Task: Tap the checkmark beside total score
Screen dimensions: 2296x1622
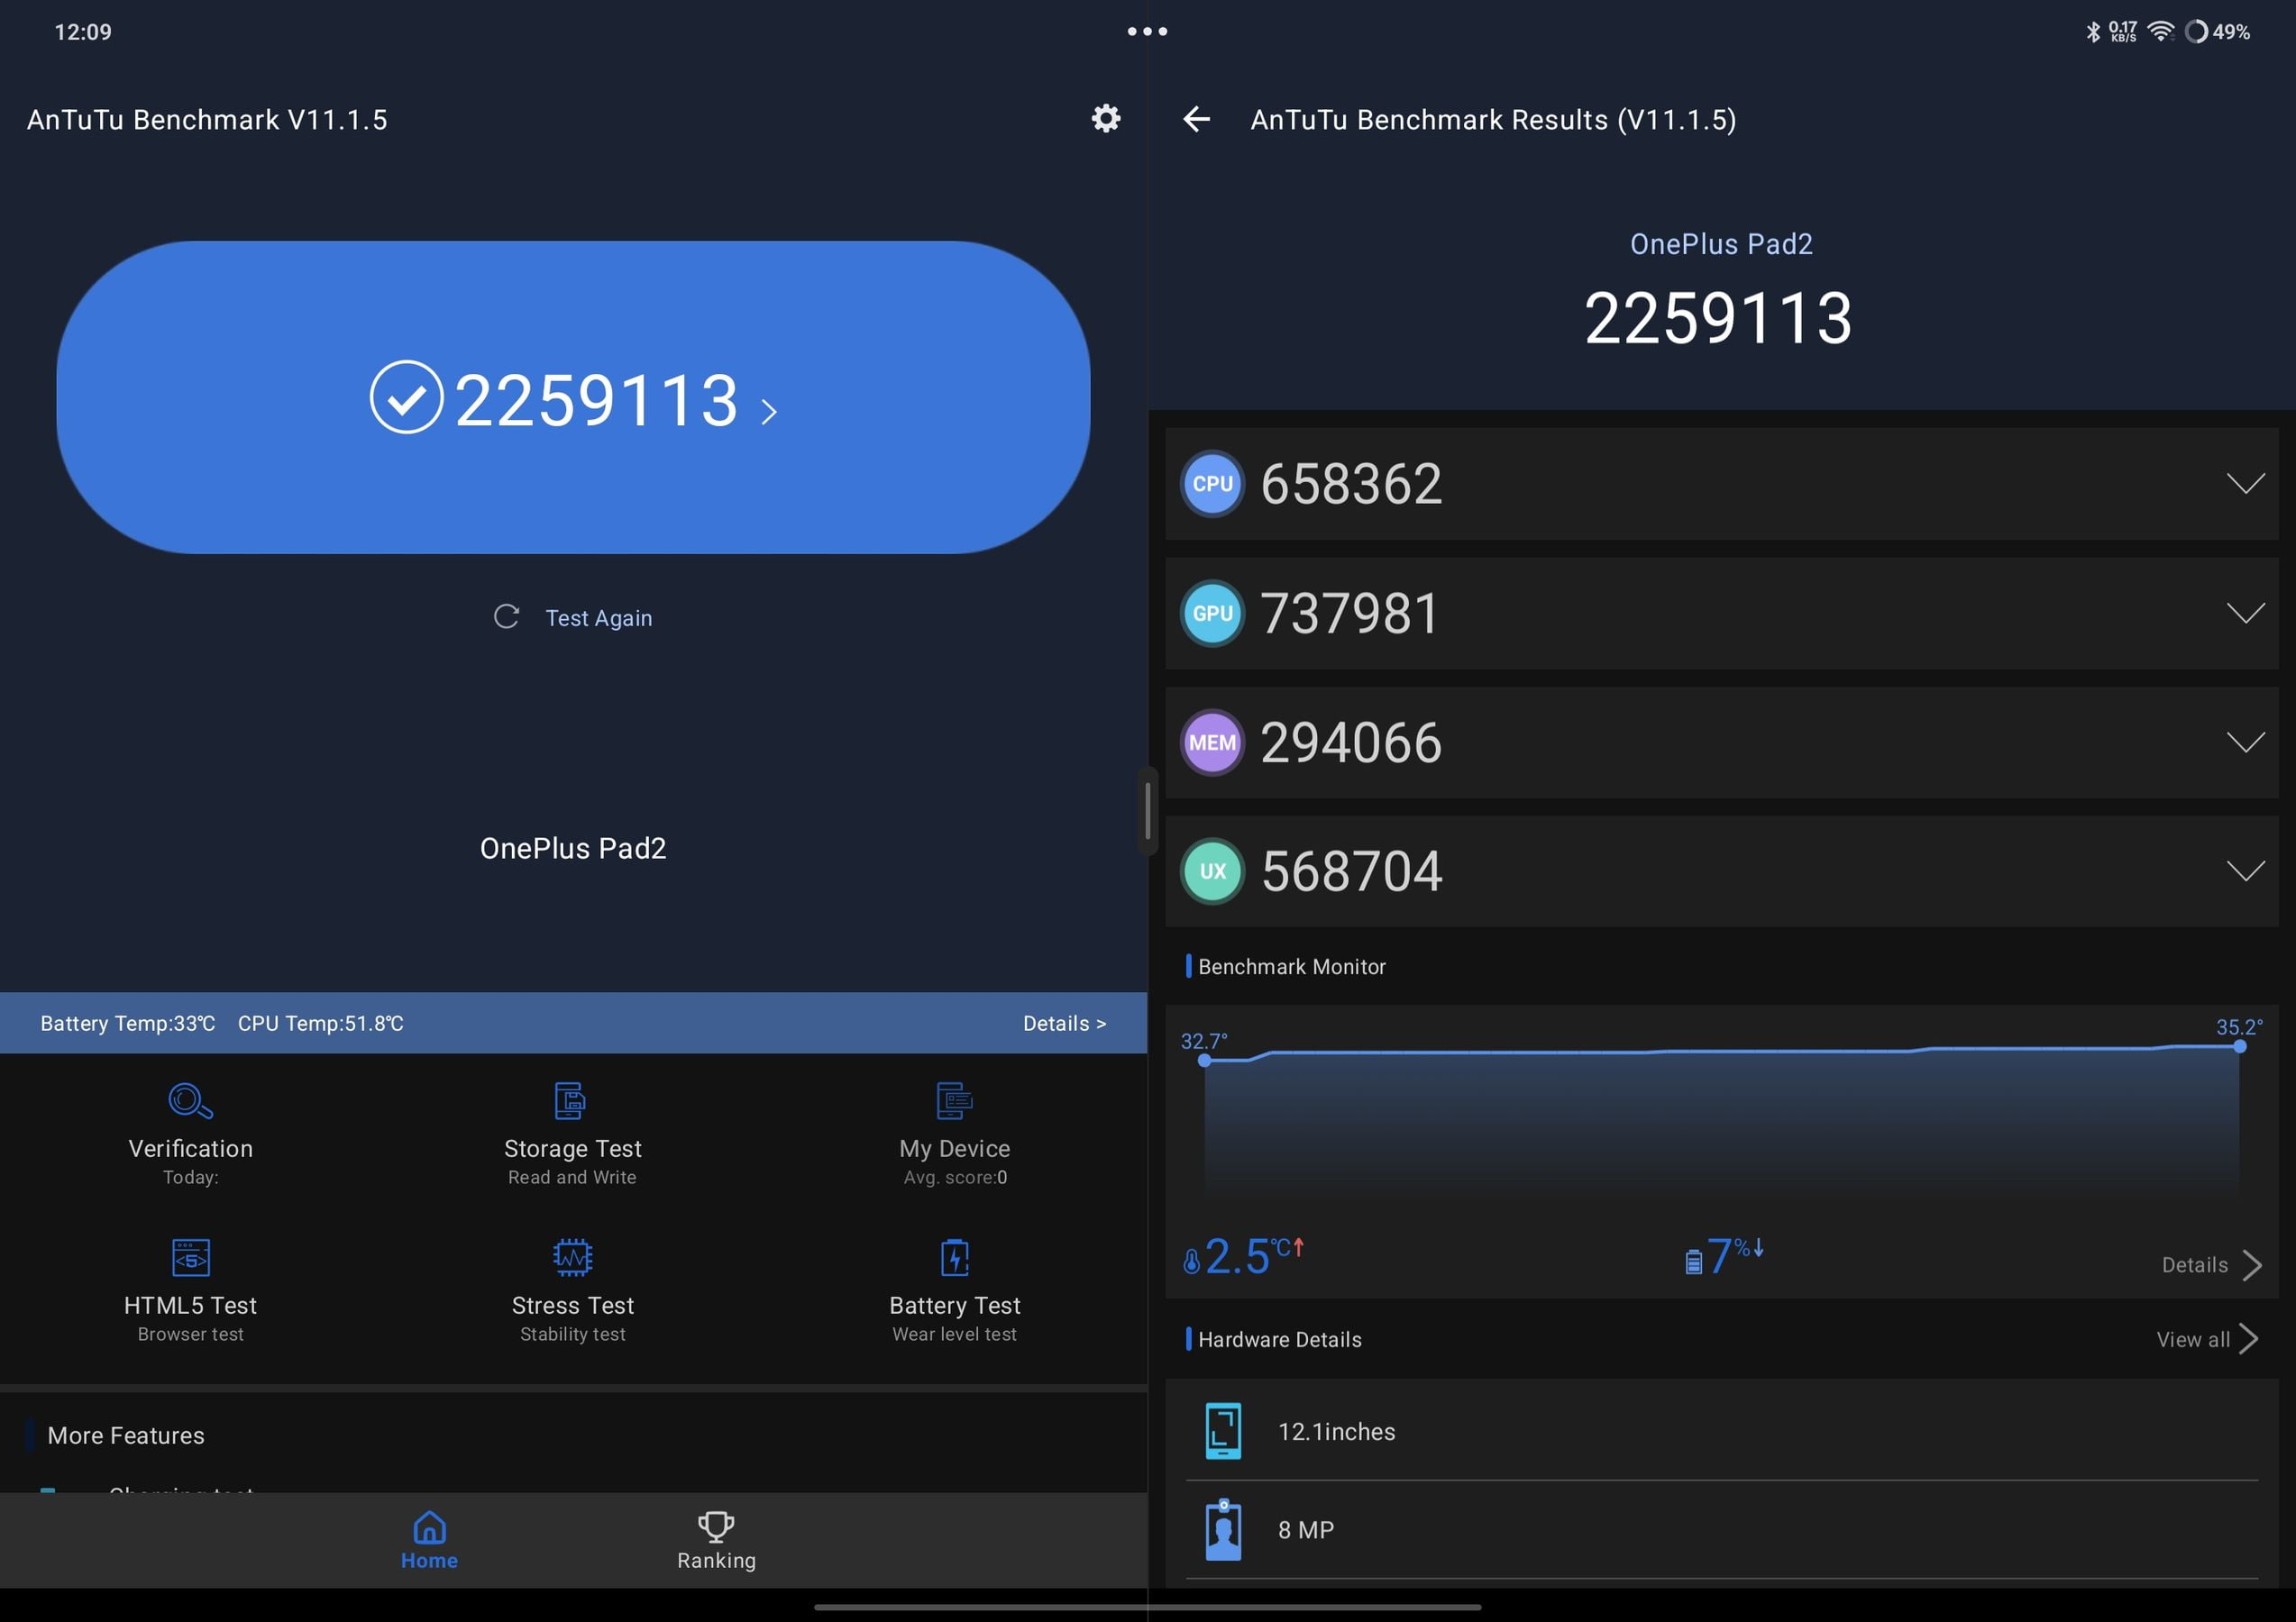Action: coord(406,396)
